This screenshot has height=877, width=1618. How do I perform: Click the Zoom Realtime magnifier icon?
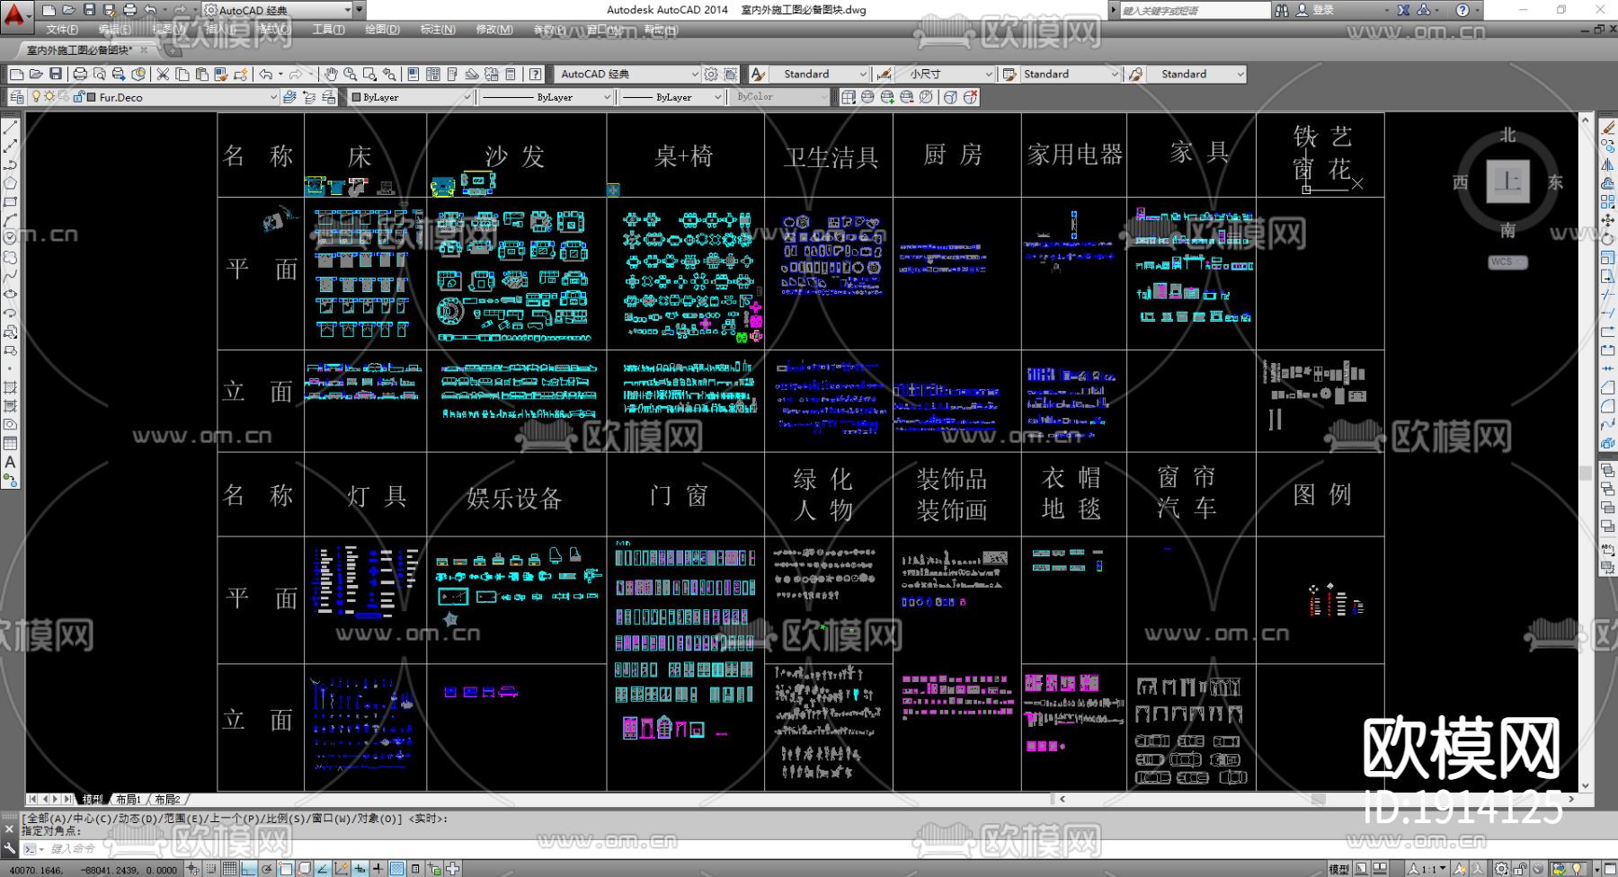pos(350,74)
